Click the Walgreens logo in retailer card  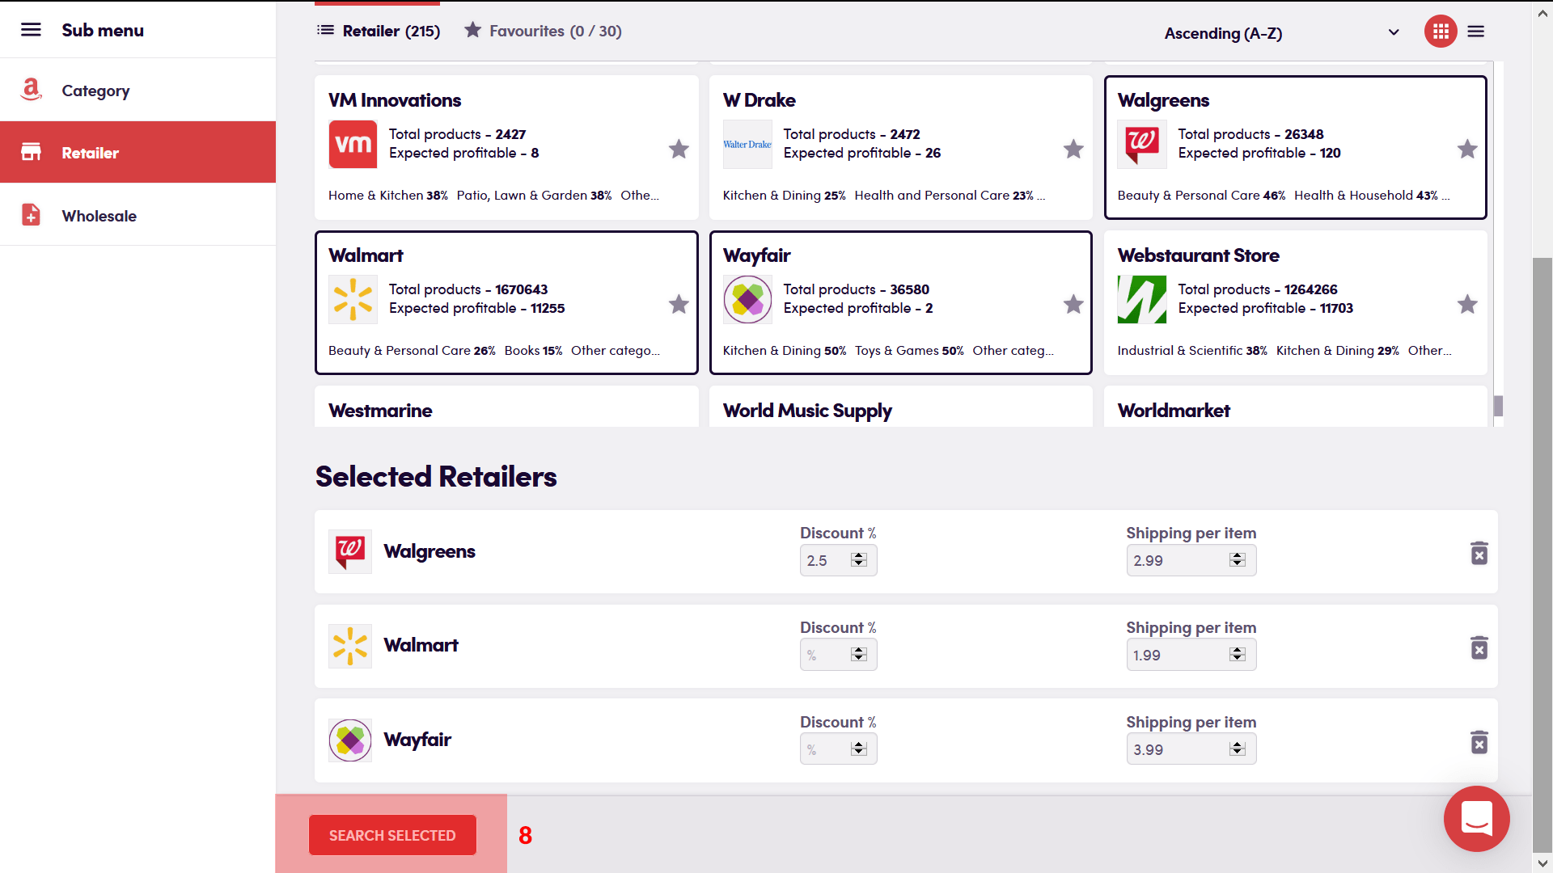(x=1142, y=144)
